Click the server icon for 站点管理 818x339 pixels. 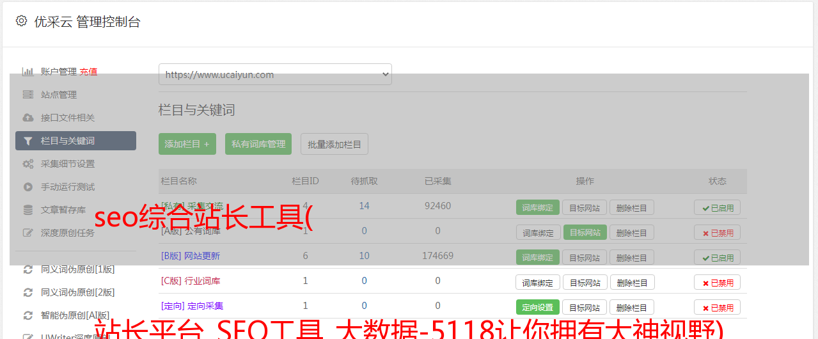pyautogui.click(x=28, y=95)
